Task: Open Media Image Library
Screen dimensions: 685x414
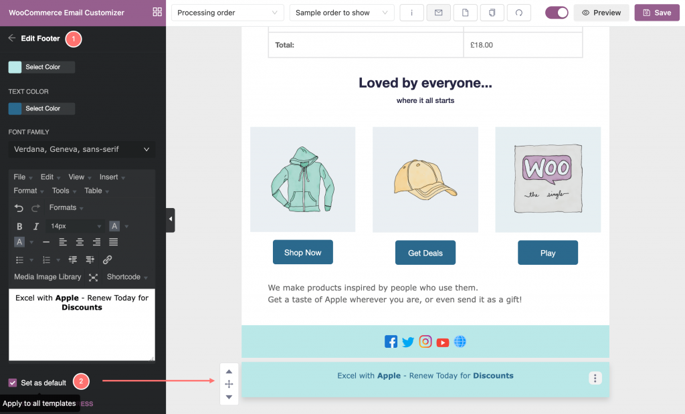Action: pyautogui.click(x=47, y=277)
